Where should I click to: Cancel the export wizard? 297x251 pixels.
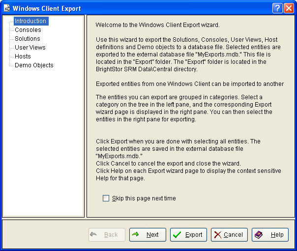tap(229, 235)
